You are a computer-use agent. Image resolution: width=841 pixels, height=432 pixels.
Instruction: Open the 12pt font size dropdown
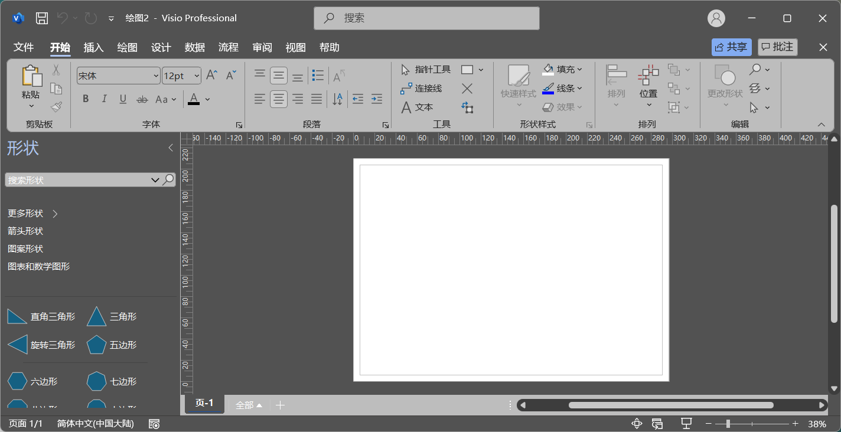pos(197,76)
